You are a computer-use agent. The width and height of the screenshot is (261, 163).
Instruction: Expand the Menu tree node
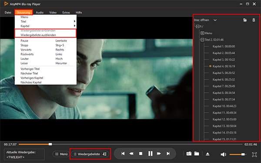tap(202, 33)
